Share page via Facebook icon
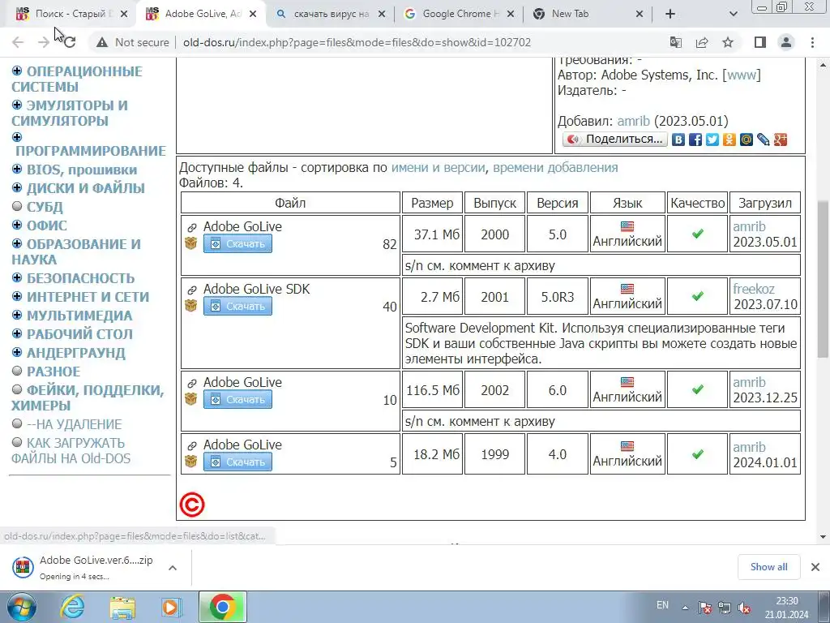This screenshot has height=623, width=830. (695, 140)
